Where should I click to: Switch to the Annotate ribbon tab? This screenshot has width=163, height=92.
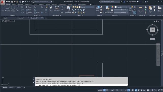pos(20,4)
